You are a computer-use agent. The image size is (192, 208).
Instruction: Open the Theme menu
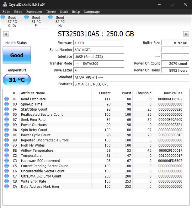51,12
